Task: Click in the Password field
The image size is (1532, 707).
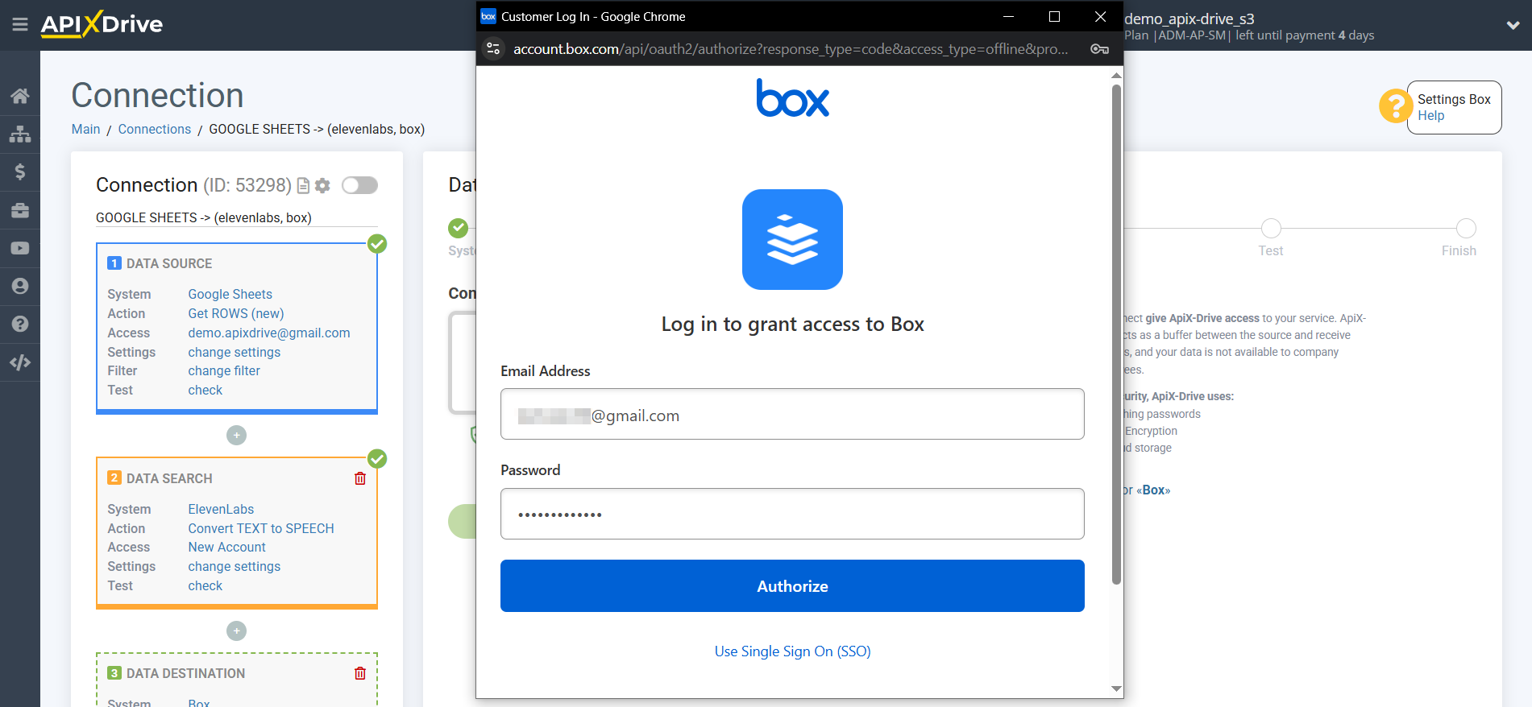Action: click(792, 514)
